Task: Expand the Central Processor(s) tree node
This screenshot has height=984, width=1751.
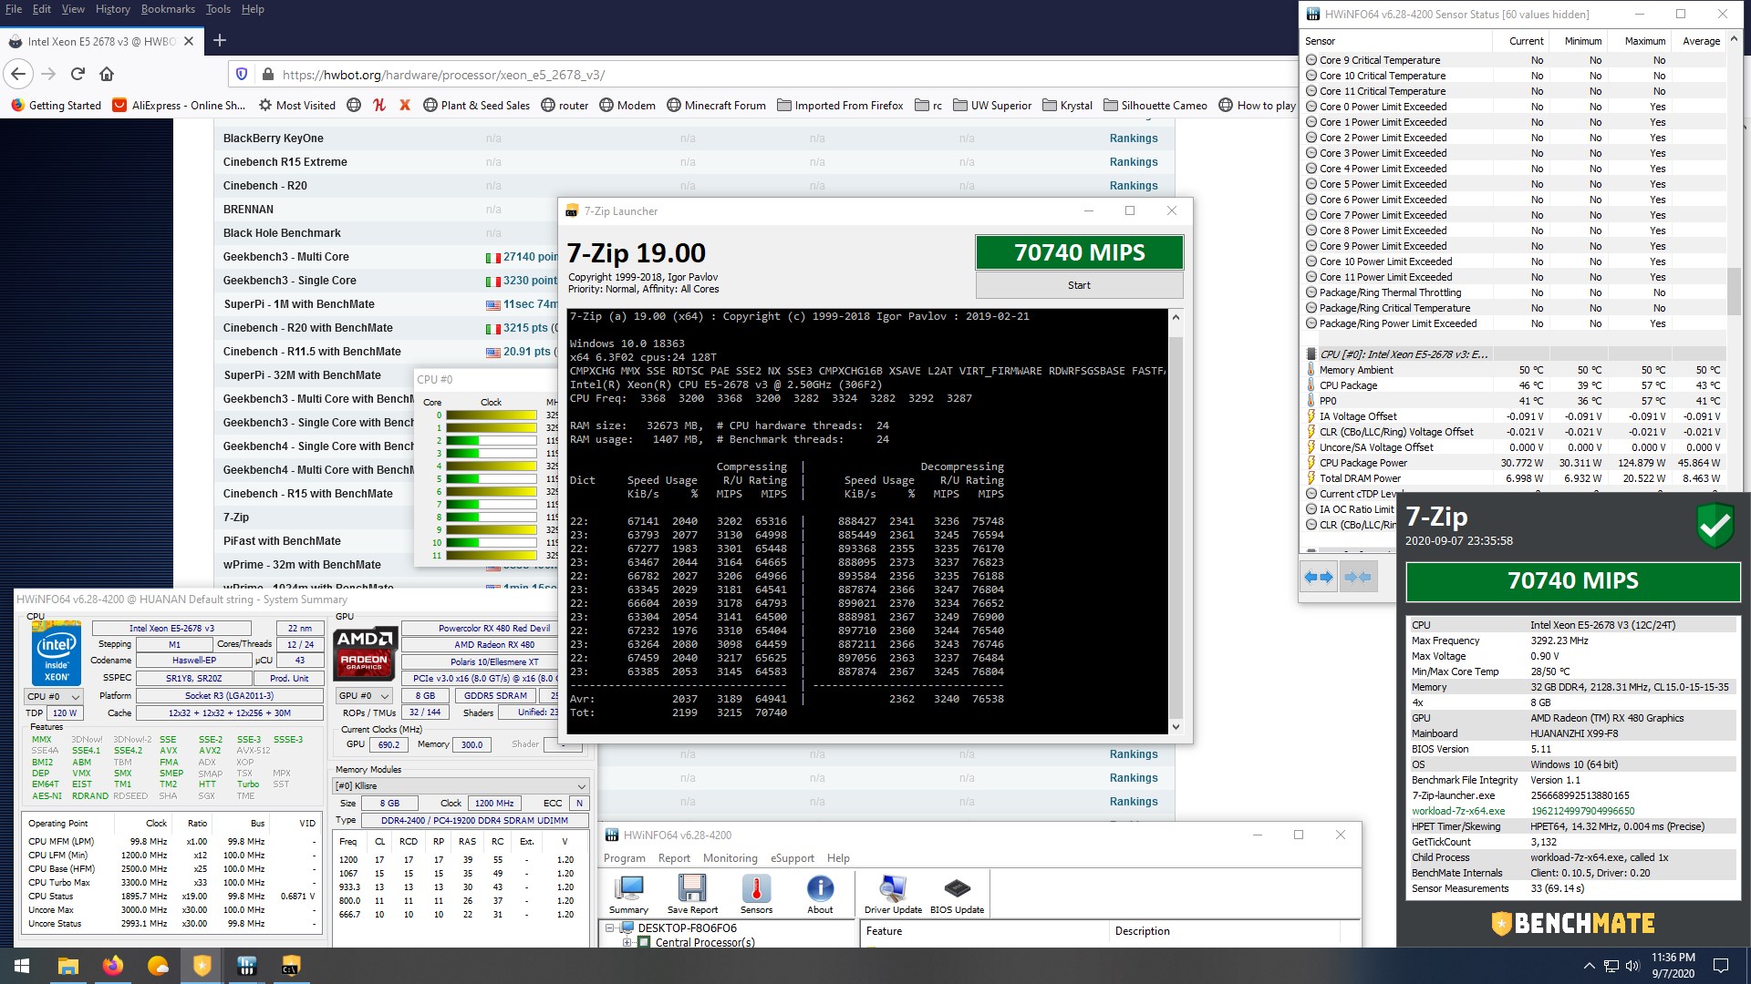Action: pyautogui.click(x=627, y=942)
